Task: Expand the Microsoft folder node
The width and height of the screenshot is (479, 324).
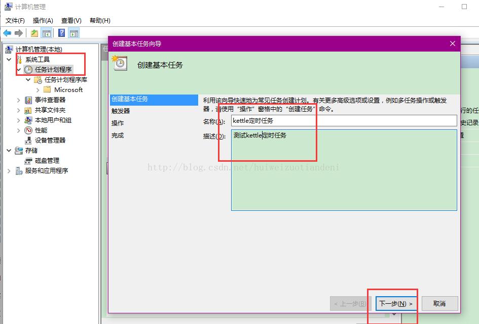Action: click(38, 90)
